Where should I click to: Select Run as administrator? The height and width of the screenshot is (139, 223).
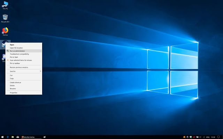(x=24, y=51)
